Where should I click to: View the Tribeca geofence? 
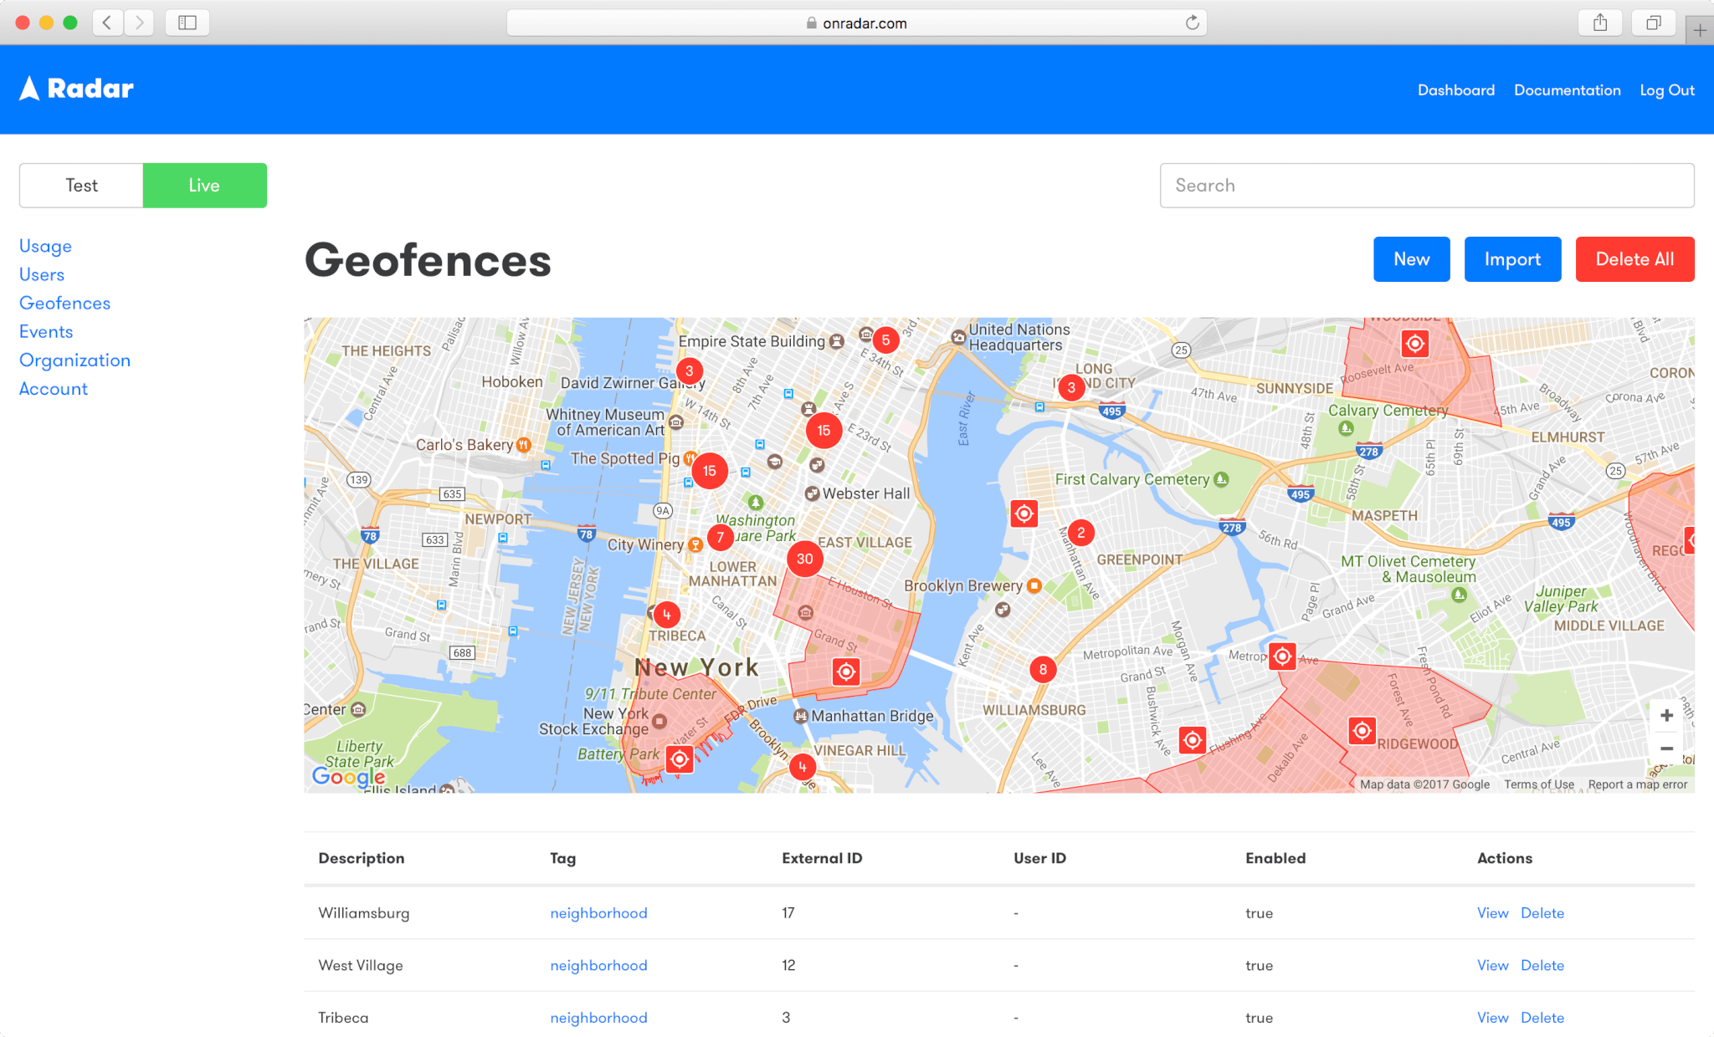1492,1018
